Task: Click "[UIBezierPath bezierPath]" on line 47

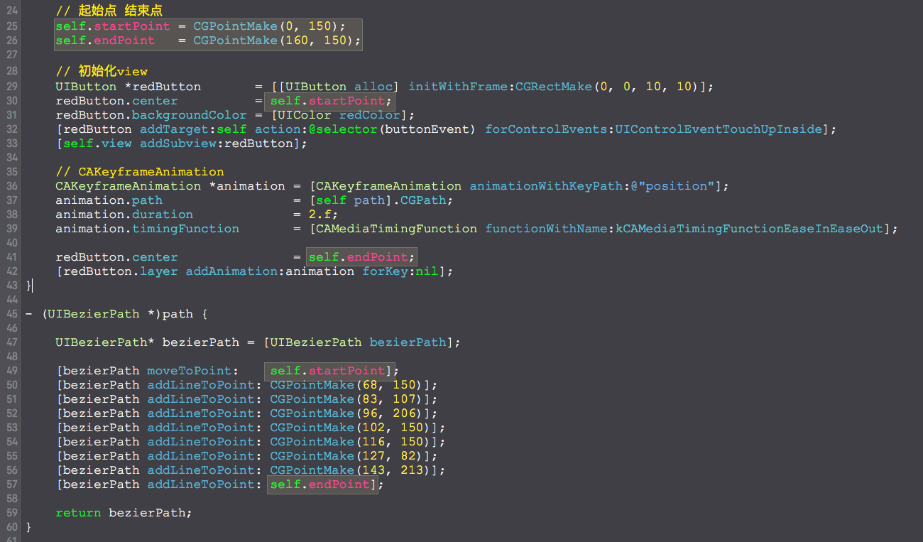Action: [x=359, y=342]
